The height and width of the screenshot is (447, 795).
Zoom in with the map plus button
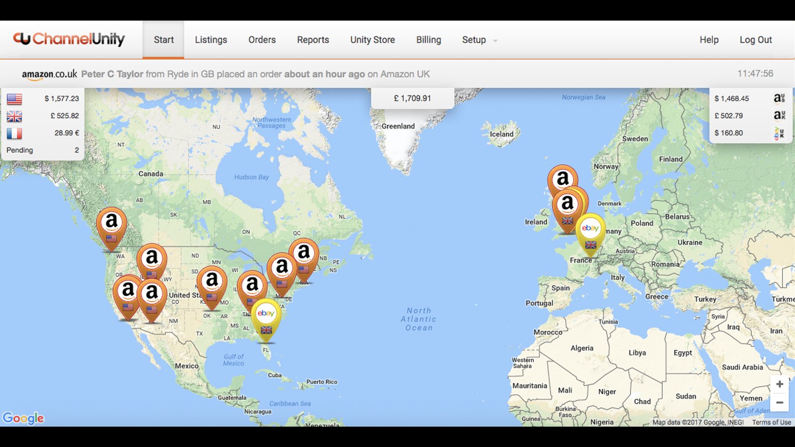click(780, 383)
